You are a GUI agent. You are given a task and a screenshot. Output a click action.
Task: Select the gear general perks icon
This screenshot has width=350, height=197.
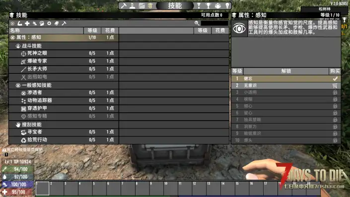(x=49, y=23)
